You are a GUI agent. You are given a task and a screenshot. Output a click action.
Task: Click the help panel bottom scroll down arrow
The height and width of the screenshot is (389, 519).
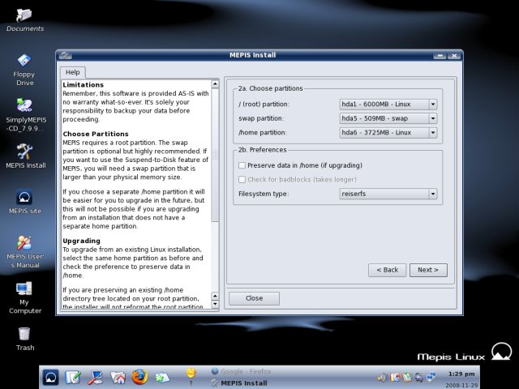pos(215,304)
